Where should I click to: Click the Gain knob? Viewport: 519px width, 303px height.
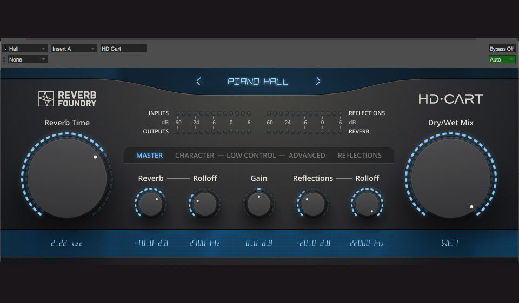[x=259, y=204]
